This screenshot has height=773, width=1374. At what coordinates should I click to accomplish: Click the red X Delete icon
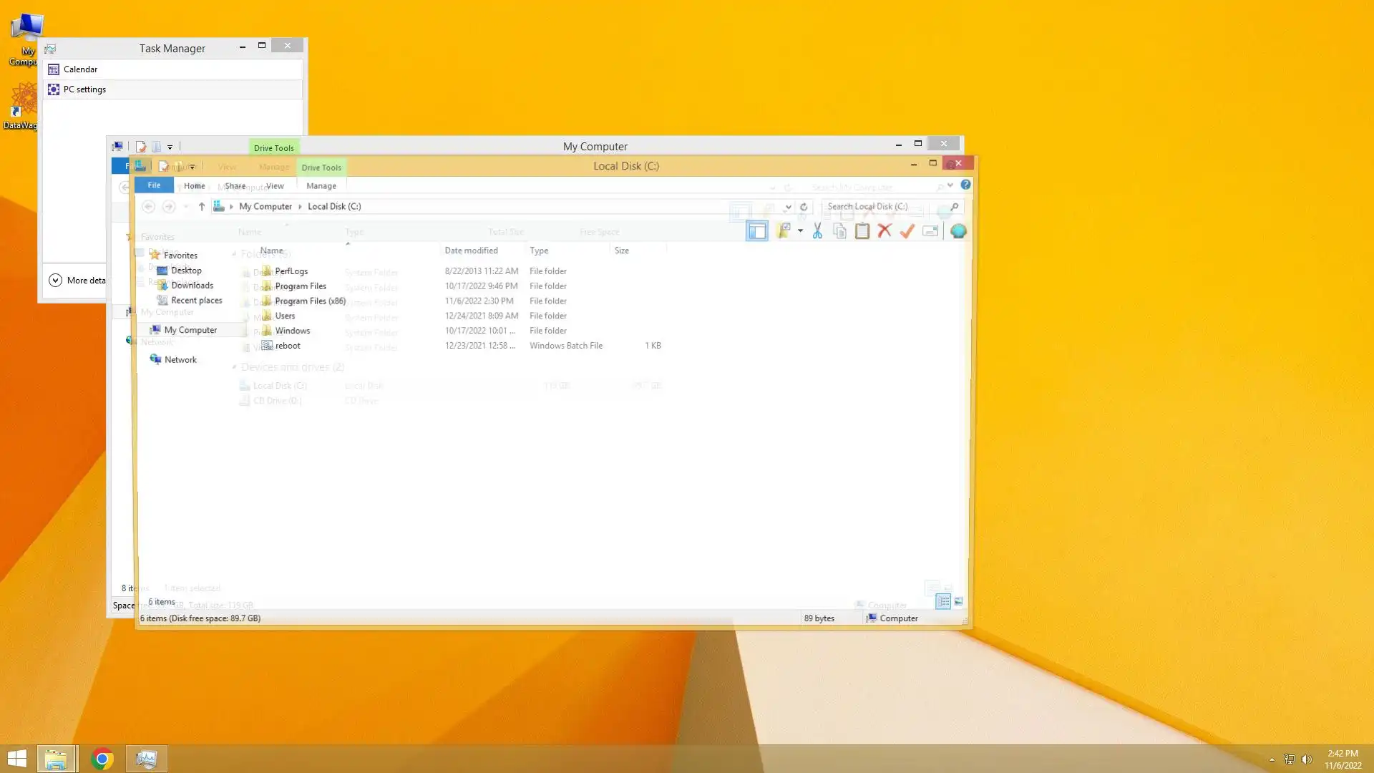(885, 231)
